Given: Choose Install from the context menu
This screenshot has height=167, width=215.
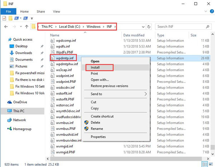Looking at the screenshot, I should click(115, 68).
